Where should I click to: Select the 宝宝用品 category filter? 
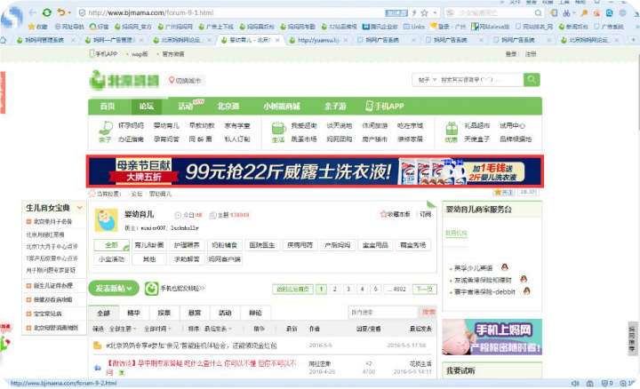tap(375, 245)
